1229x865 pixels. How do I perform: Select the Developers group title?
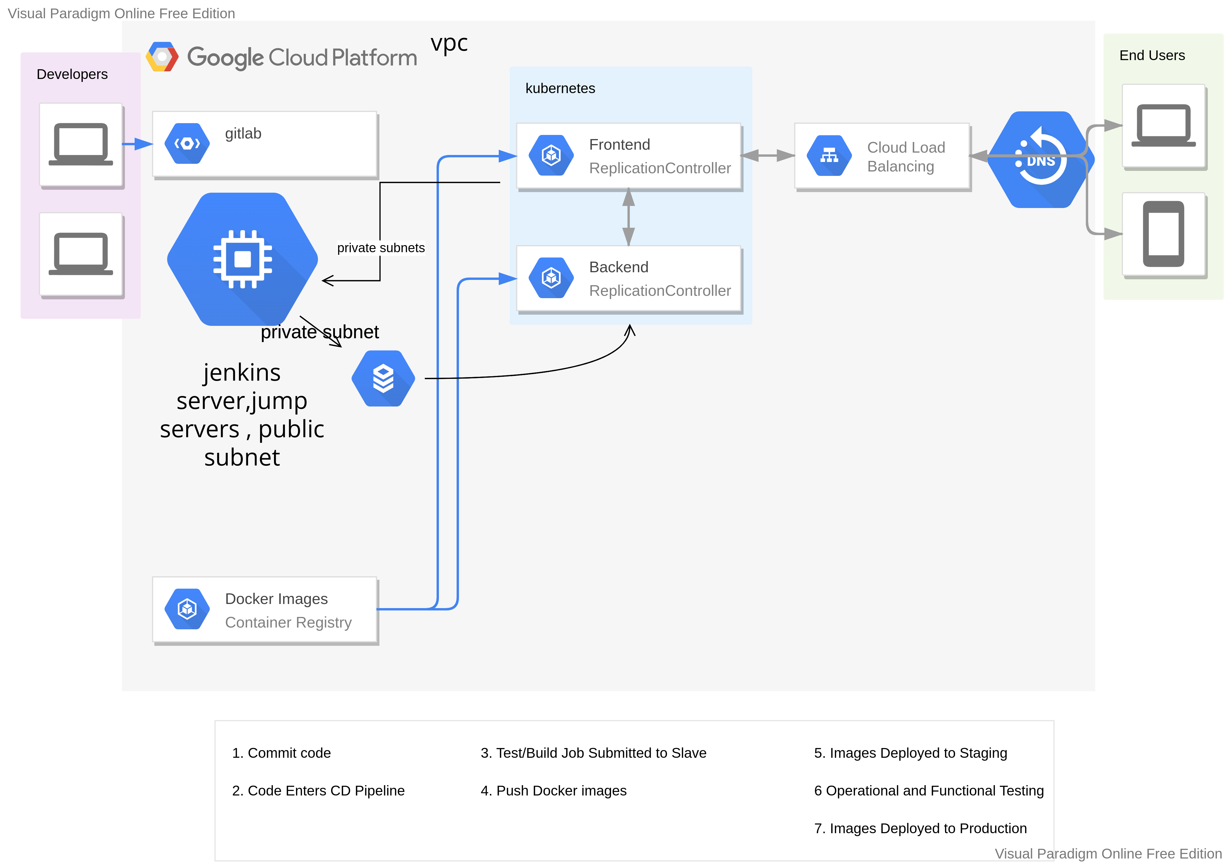click(x=72, y=75)
